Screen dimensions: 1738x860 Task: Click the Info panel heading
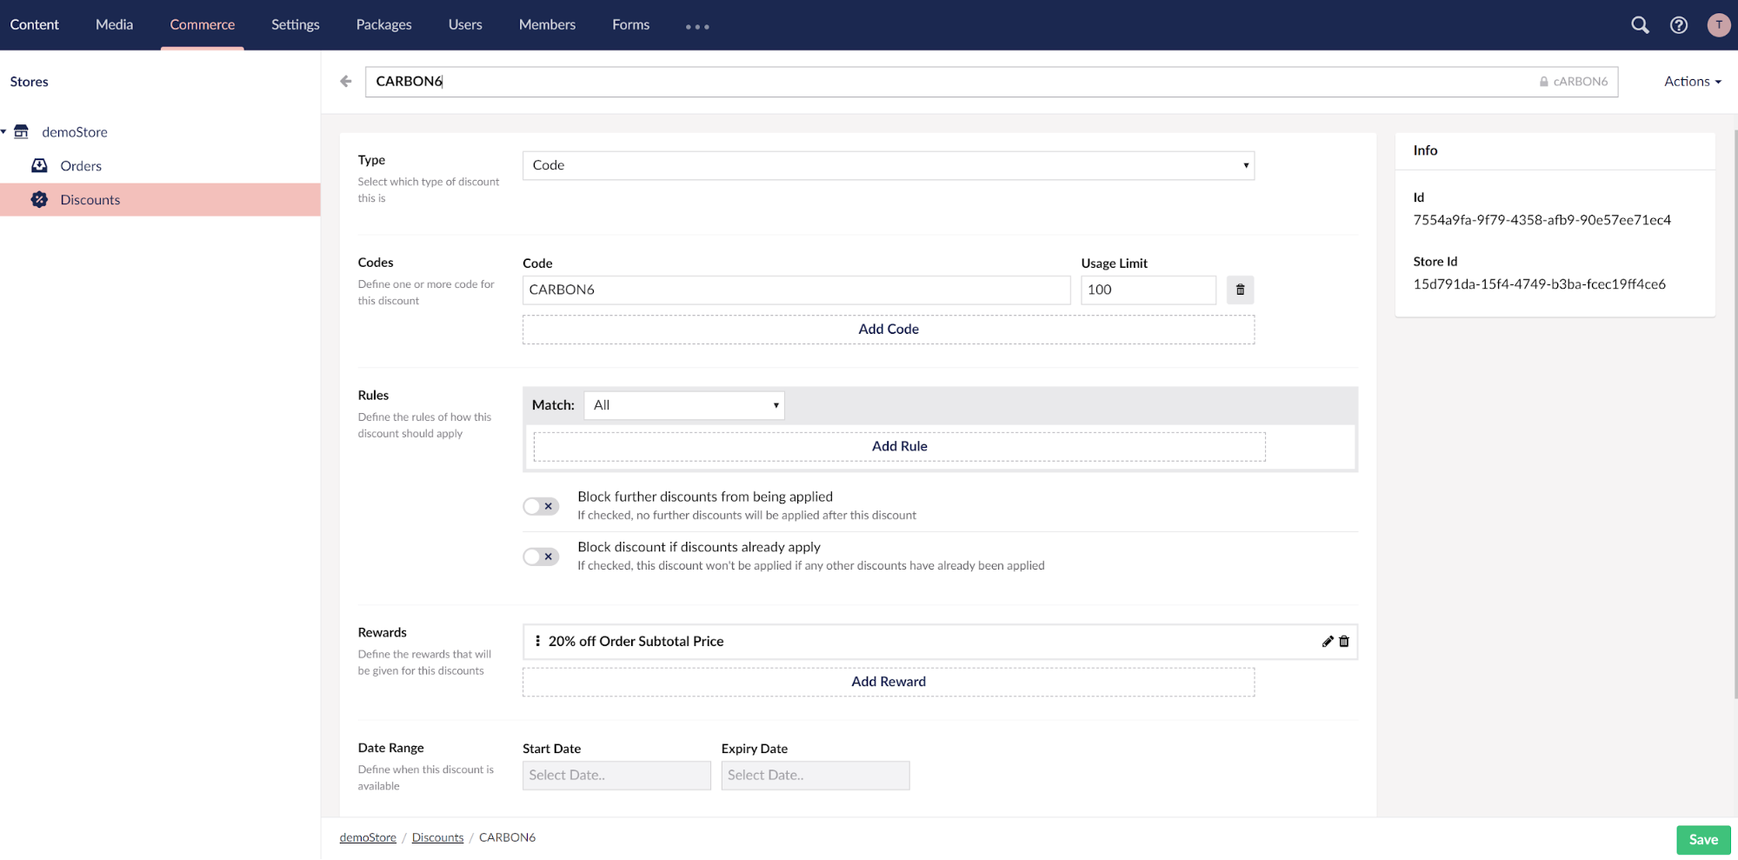tap(1425, 150)
